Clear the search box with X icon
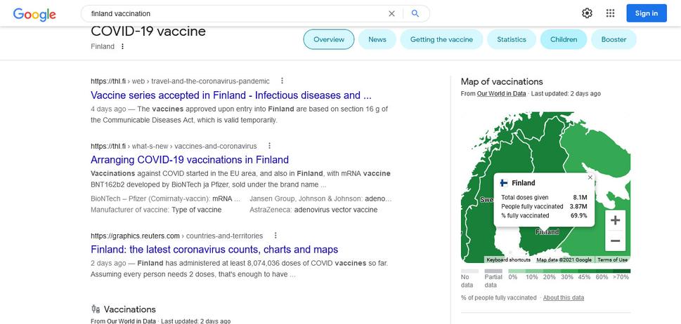681x324 pixels. 391,13
